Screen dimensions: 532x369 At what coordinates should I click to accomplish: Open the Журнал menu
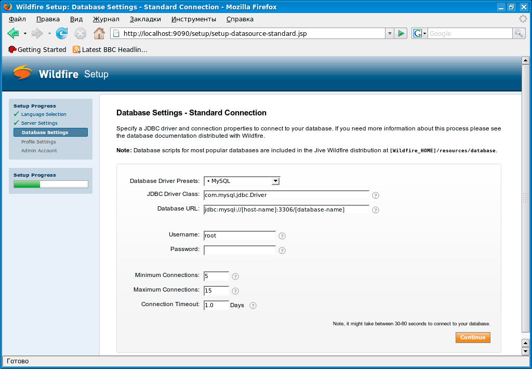(106, 19)
